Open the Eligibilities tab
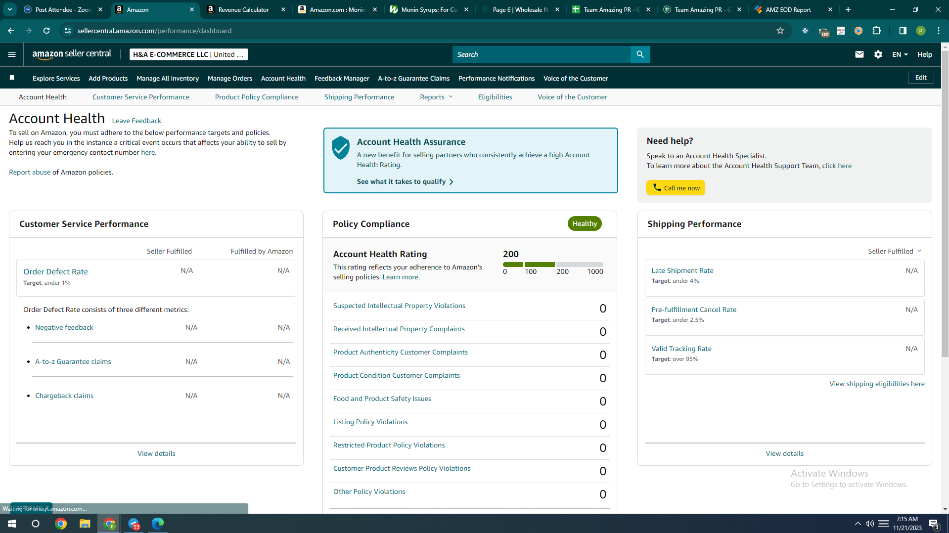949x533 pixels. pyautogui.click(x=495, y=97)
